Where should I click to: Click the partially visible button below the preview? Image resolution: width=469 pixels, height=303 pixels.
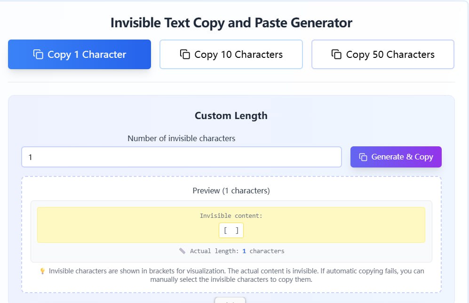pyautogui.click(x=230, y=300)
